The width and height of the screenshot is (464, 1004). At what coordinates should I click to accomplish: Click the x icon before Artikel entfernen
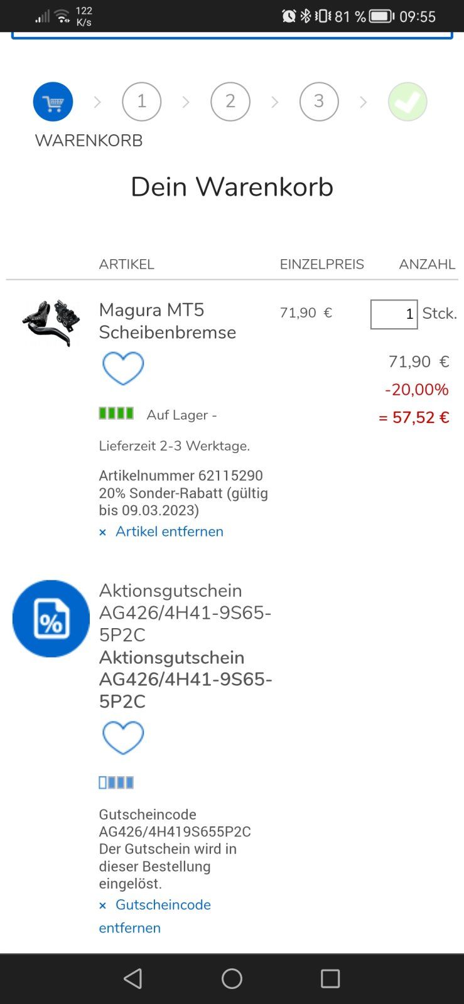(103, 532)
